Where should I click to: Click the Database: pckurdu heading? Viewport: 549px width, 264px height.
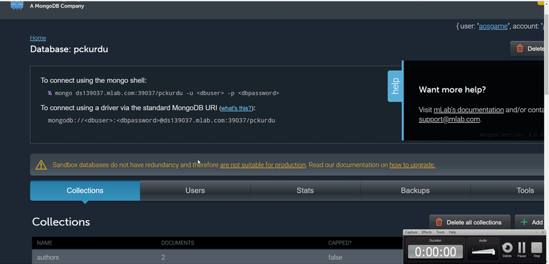[x=69, y=49]
